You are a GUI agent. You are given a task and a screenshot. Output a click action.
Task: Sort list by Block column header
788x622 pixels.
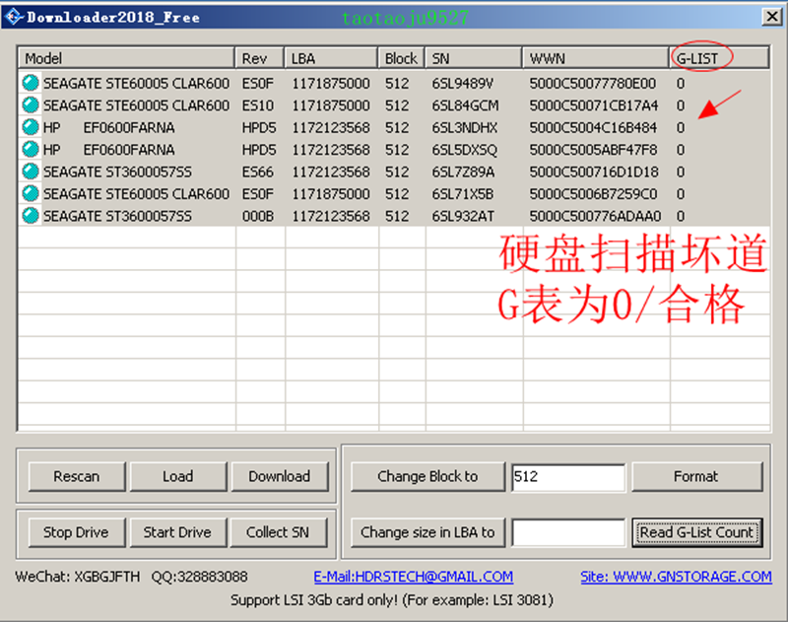[x=401, y=58]
